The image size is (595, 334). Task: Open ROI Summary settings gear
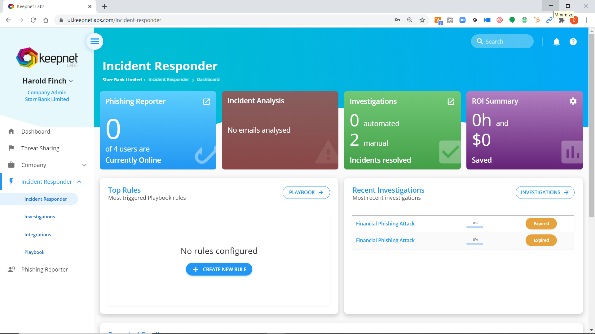point(573,101)
